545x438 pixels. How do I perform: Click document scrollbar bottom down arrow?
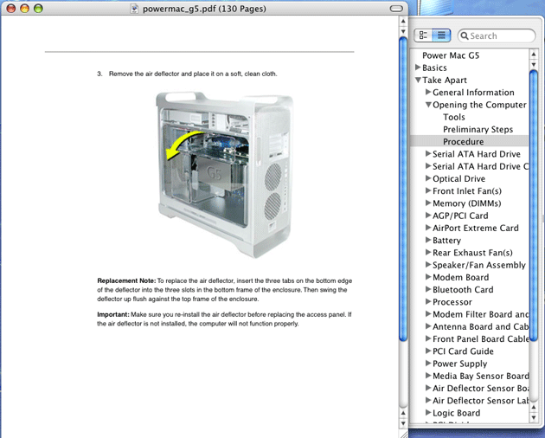403,423
